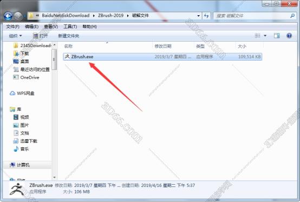Viewport: 300px width, 202px height.
Task: Close the explorer window
Action: (x=289, y=3)
